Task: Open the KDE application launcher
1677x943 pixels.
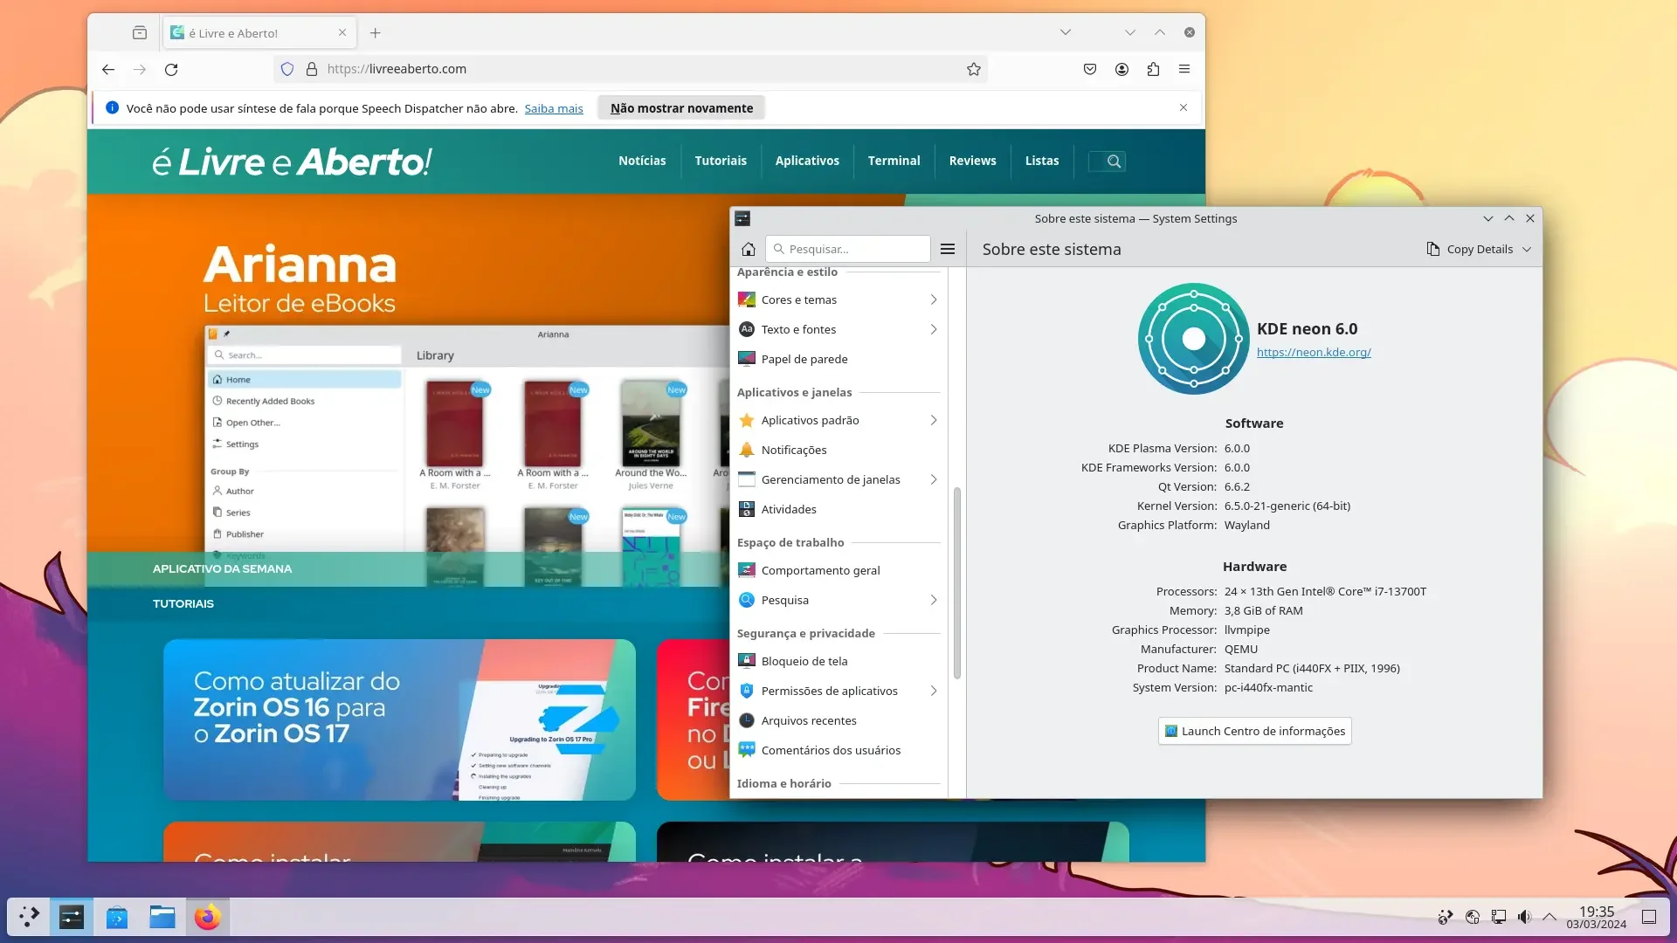Action: coord(29,917)
